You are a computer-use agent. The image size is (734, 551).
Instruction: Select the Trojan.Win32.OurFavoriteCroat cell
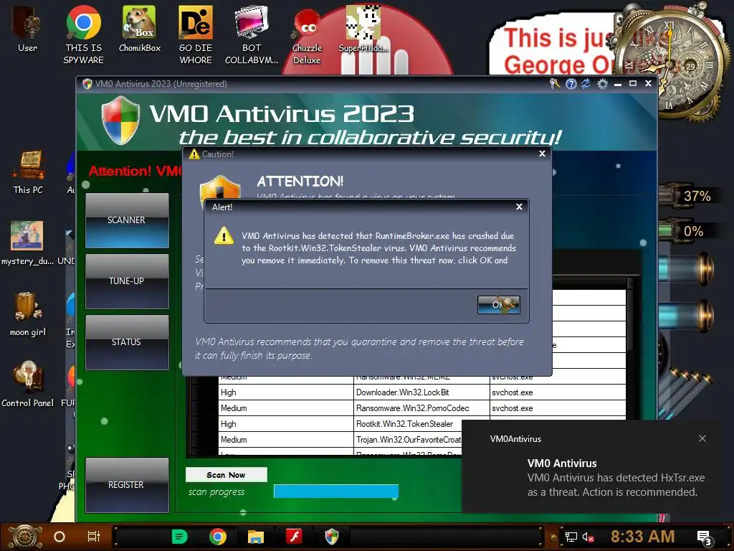click(408, 440)
